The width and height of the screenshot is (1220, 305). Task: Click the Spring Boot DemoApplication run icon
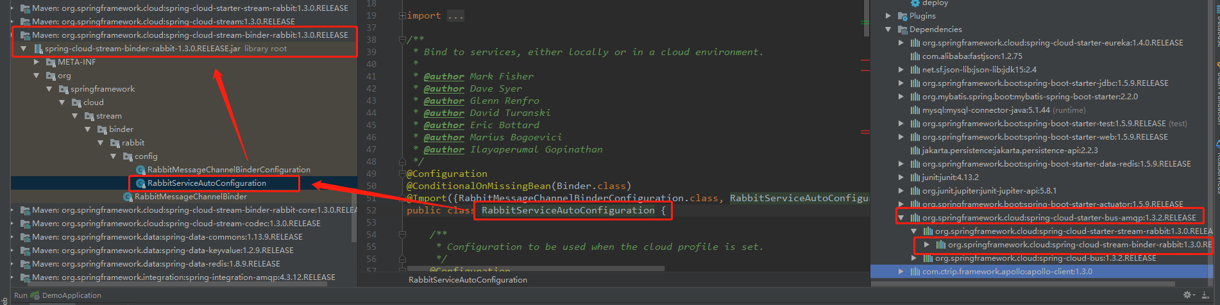click(x=35, y=295)
